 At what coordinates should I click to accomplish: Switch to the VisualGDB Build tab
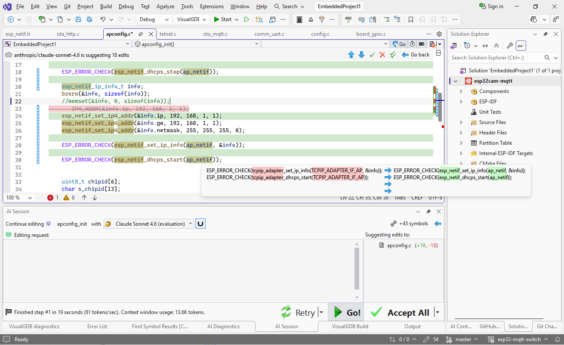point(350,326)
